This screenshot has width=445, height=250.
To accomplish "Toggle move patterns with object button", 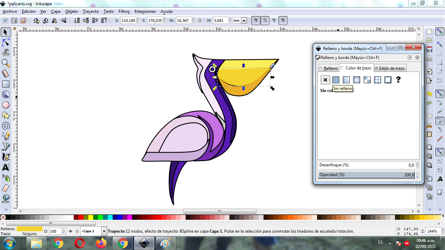I will coord(283,20).
